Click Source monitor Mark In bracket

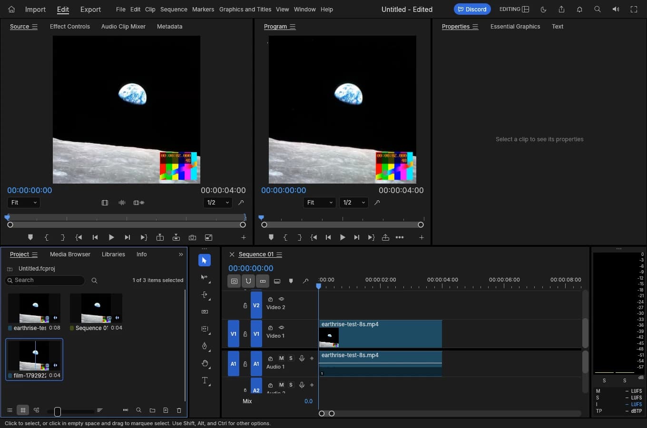[x=47, y=237]
